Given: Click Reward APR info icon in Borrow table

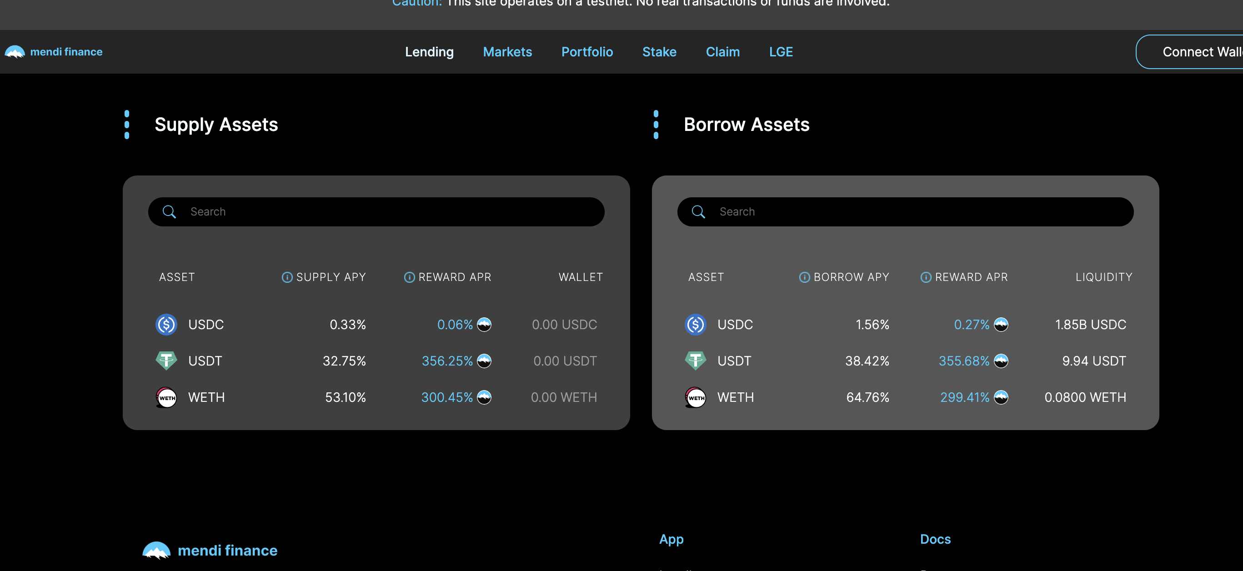Looking at the screenshot, I should (x=926, y=277).
